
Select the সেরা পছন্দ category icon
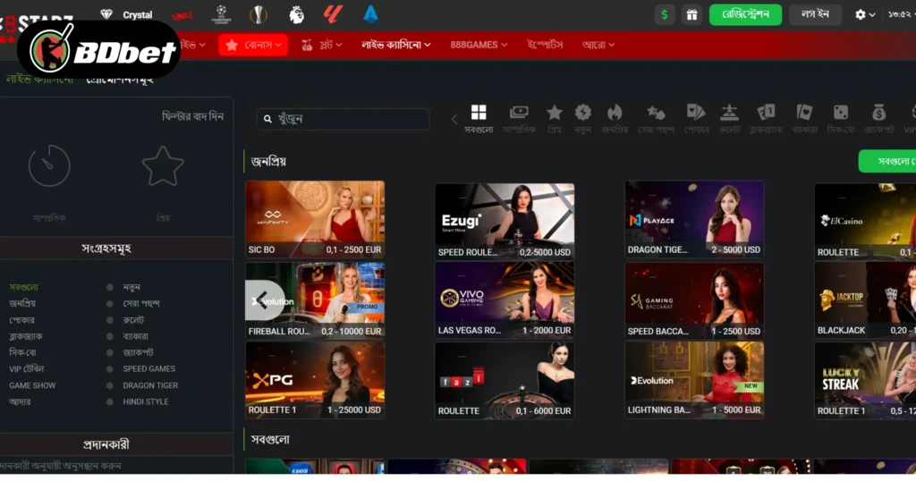tap(656, 112)
